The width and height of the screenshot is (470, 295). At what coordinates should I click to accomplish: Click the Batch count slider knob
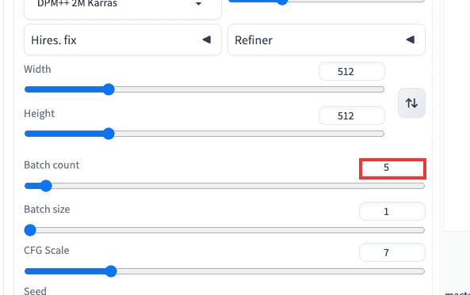[46, 186]
